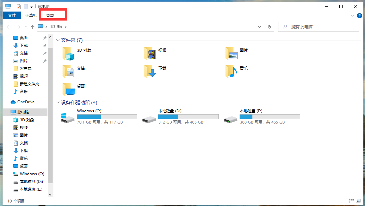365x206 pixels.
Task: Click the 搜索"此电脑" search box
Action: point(318,27)
